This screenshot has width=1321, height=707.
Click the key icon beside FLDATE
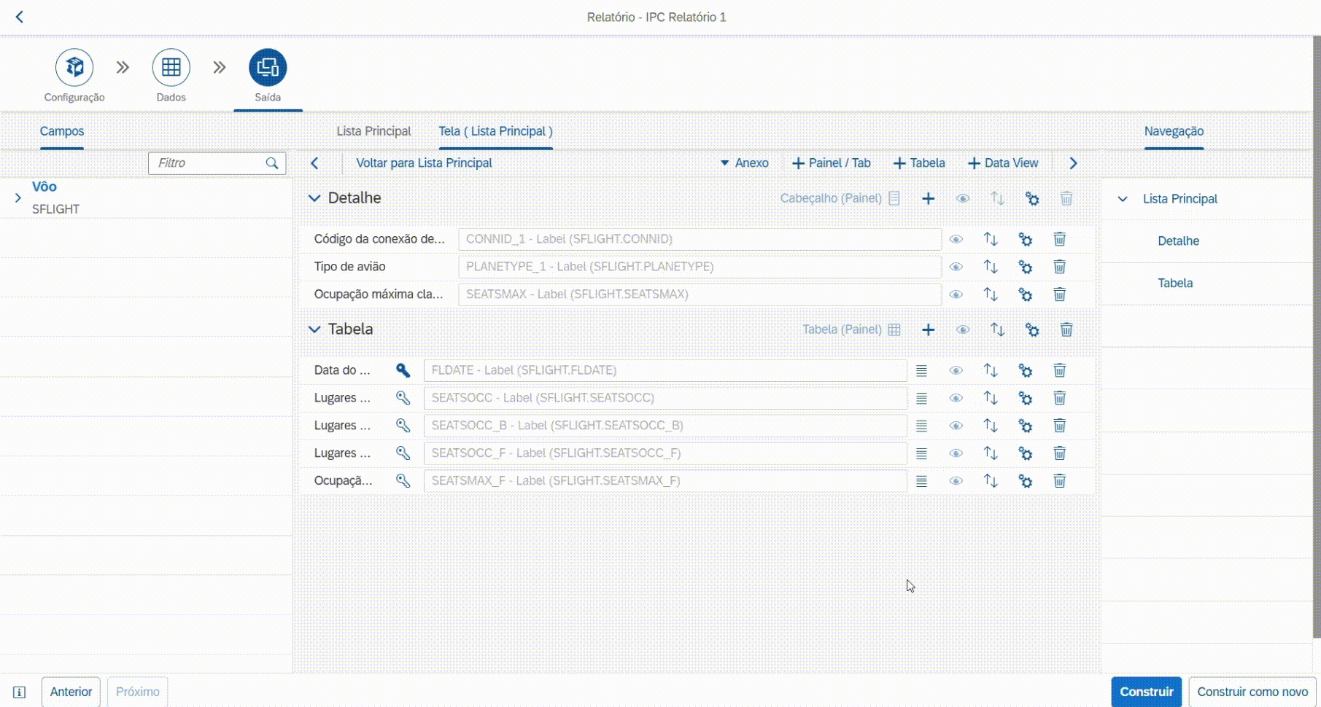pos(403,370)
